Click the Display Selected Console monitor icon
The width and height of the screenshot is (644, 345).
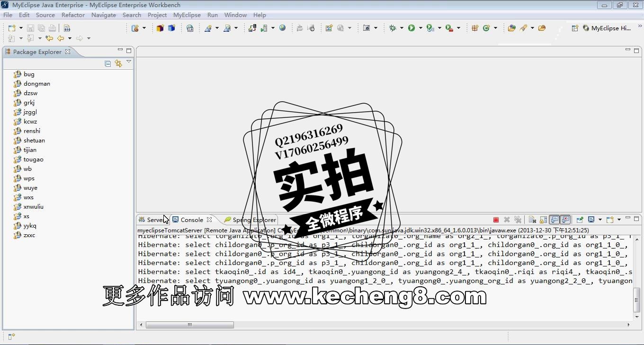(x=591, y=220)
